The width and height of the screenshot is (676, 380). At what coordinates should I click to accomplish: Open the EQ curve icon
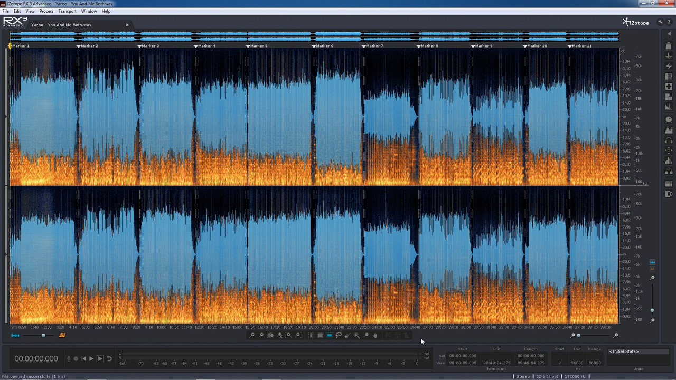coord(669,130)
